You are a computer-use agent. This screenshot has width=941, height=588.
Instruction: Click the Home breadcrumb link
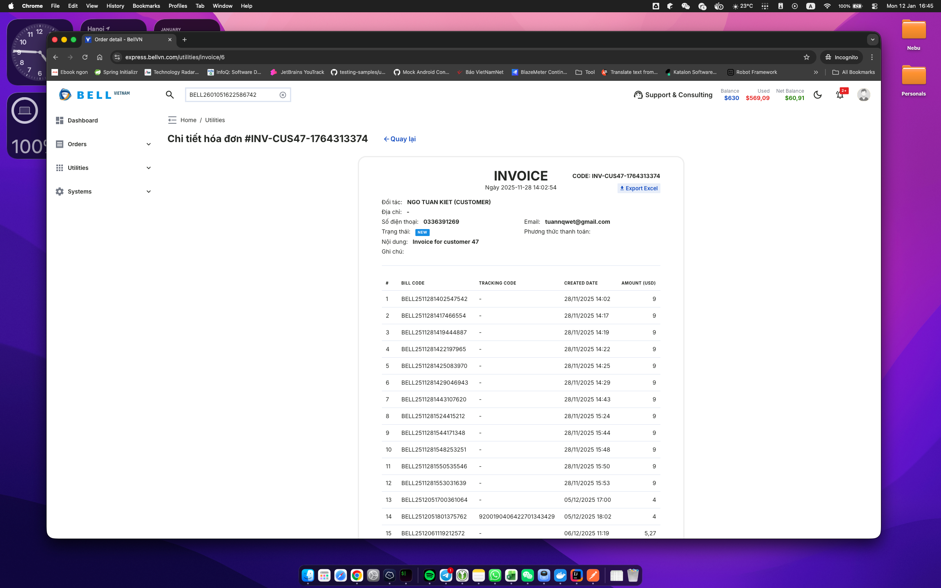click(188, 120)
